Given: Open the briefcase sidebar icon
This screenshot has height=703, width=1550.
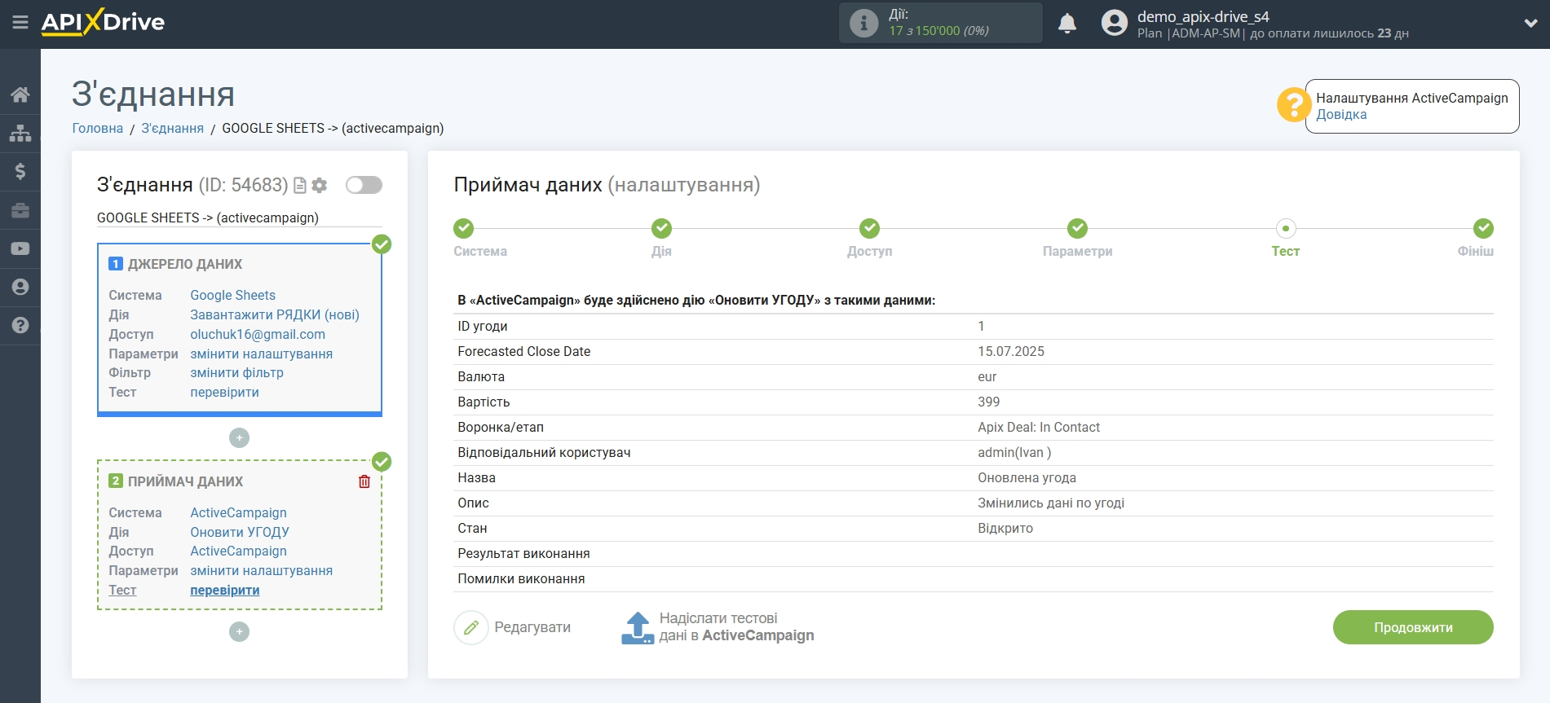Looking at the screenshot, I should tap(20, 210).
